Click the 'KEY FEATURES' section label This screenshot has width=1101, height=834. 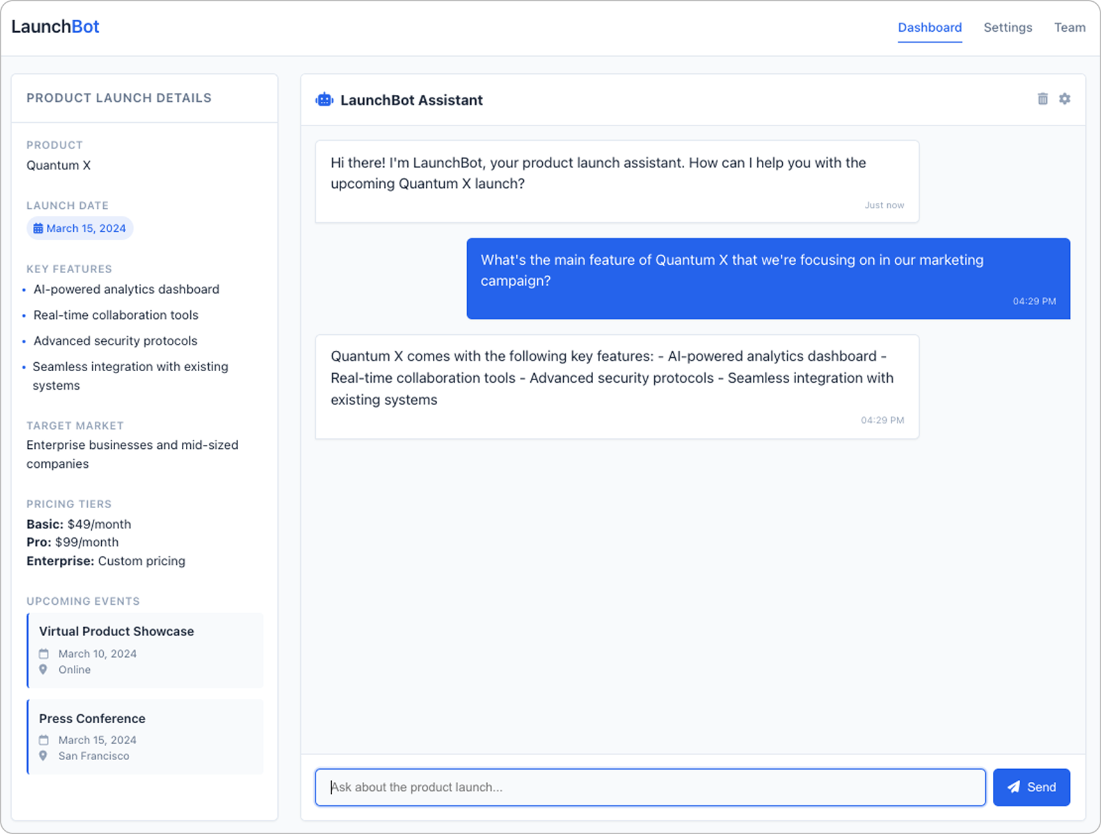[69, 269]
